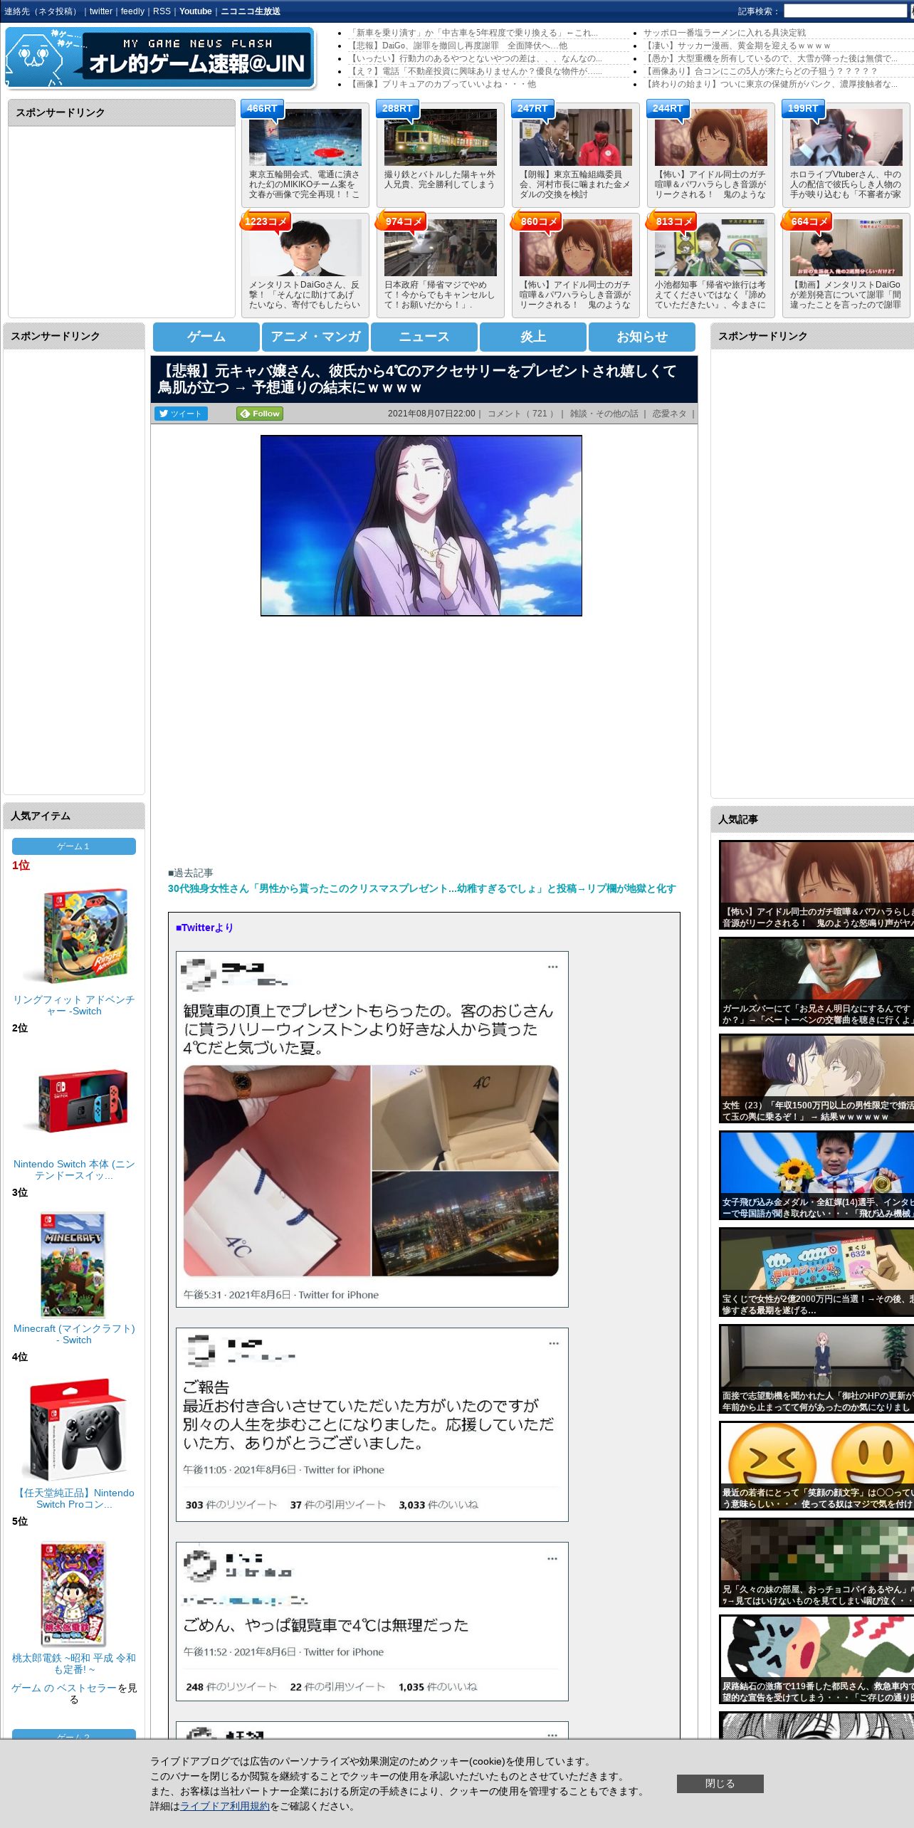The width and height of the screenshot is (914, 1828).
Task: Open the night city view tweet photo
Action: pos(465,1224)
